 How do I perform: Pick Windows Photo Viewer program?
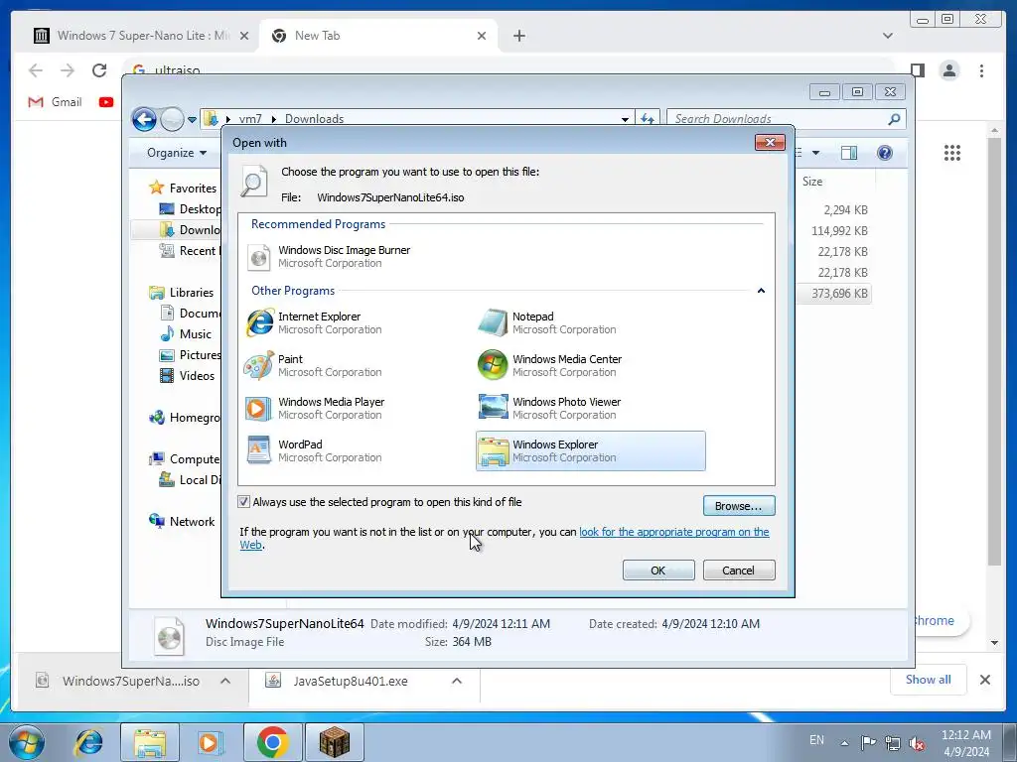point(550,408)
